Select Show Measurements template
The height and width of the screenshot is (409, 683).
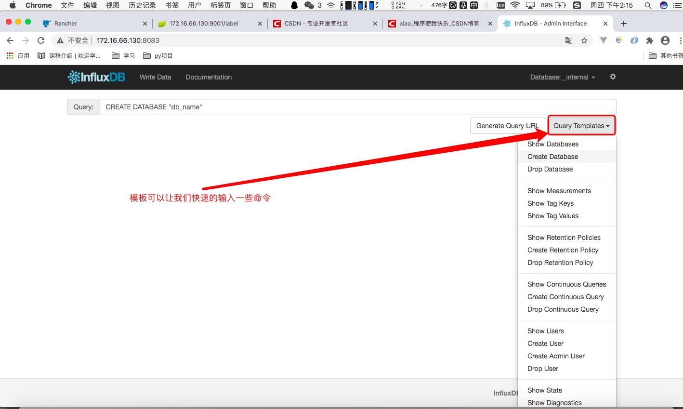coord(567,191)
